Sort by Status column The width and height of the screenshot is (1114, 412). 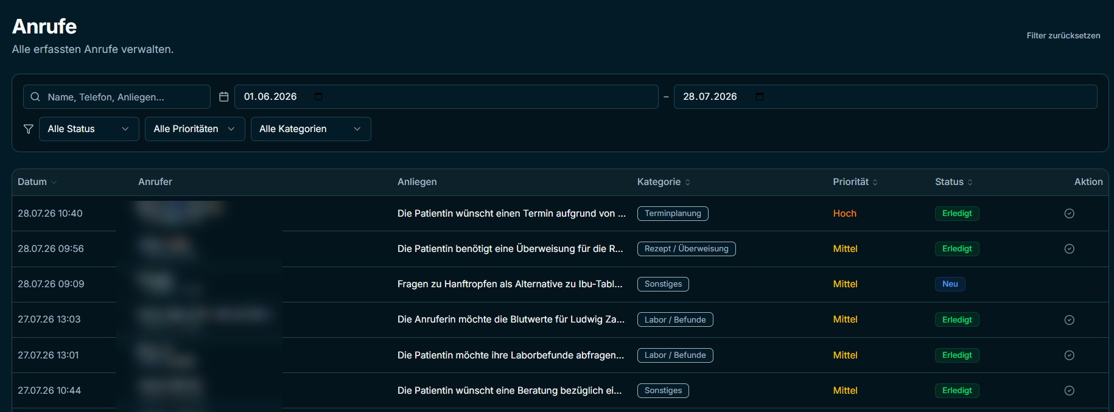[970, 182]
